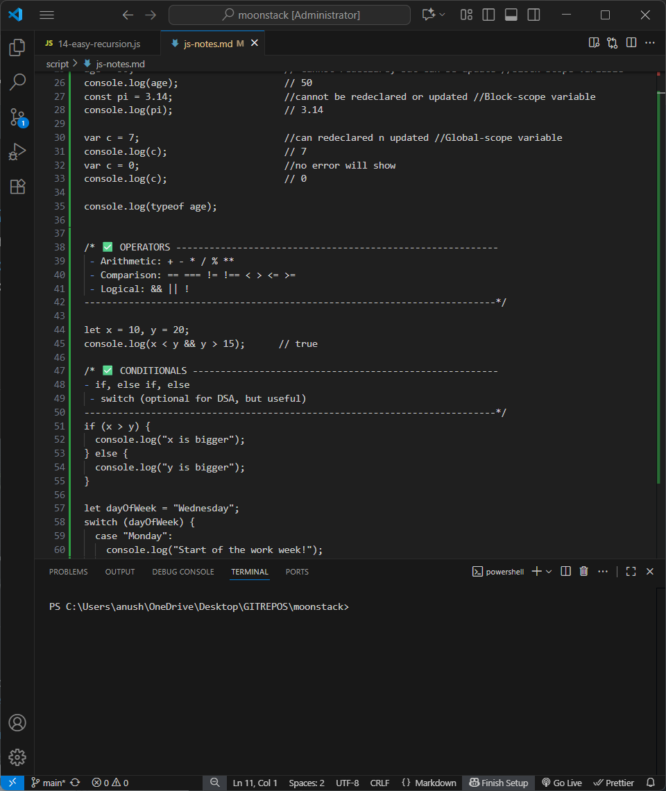Split the terminal

click(565, 571)
